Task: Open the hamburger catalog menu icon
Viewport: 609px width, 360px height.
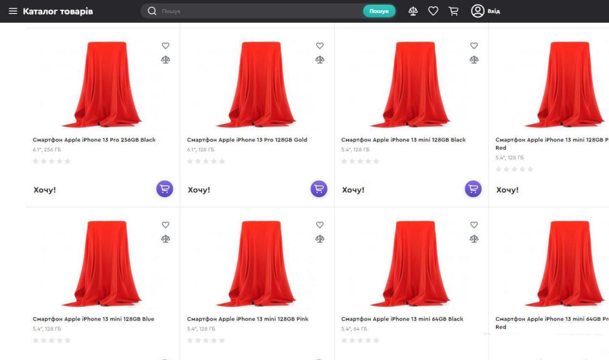Action: (x=13, y=11)
